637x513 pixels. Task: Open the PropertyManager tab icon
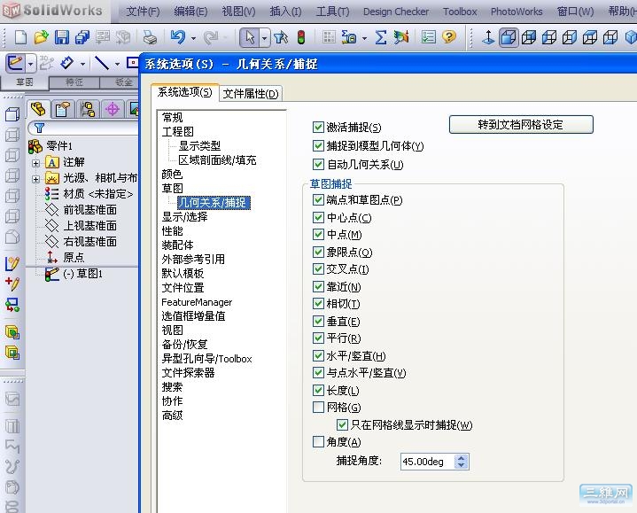click(63, 109)
